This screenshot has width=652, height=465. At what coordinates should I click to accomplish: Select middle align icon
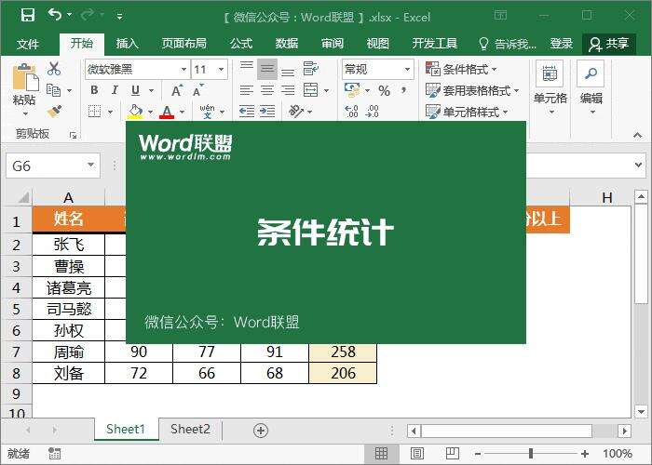pyautogui.click(x=267, y=69)
